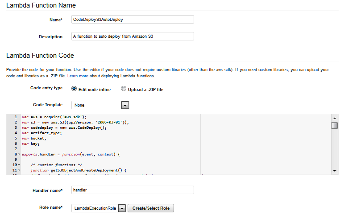Open the Code Template dropdown

click(x=125, y=105)
